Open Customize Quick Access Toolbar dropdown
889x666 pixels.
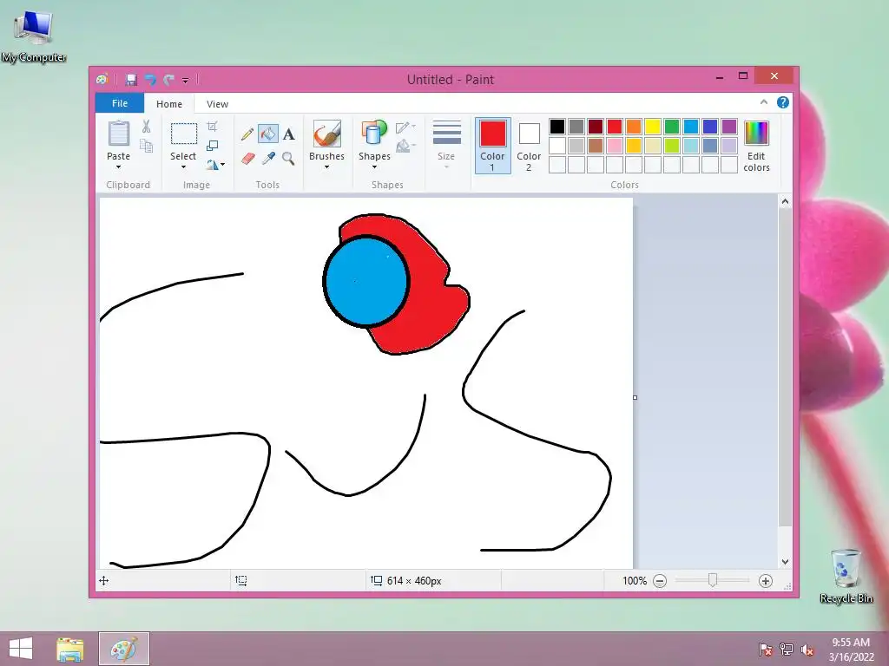(x=186, y=81)
